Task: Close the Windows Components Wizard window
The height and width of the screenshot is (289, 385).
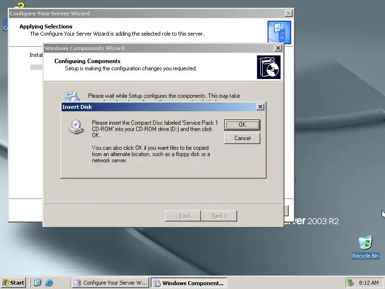Action: [278, 48]
